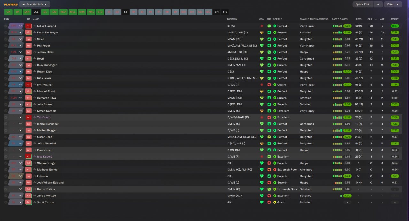409x221 pixels.
Task: Click Kevin De Bruyne's Int status badge
Action: coord(28,33)
